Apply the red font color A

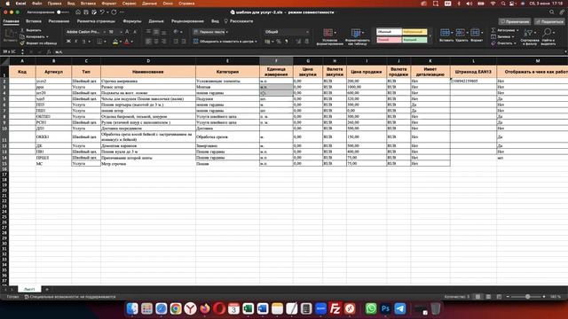[x=127, y=42]
